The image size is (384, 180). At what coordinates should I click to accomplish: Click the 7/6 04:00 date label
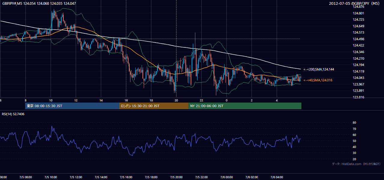point(277,177)
